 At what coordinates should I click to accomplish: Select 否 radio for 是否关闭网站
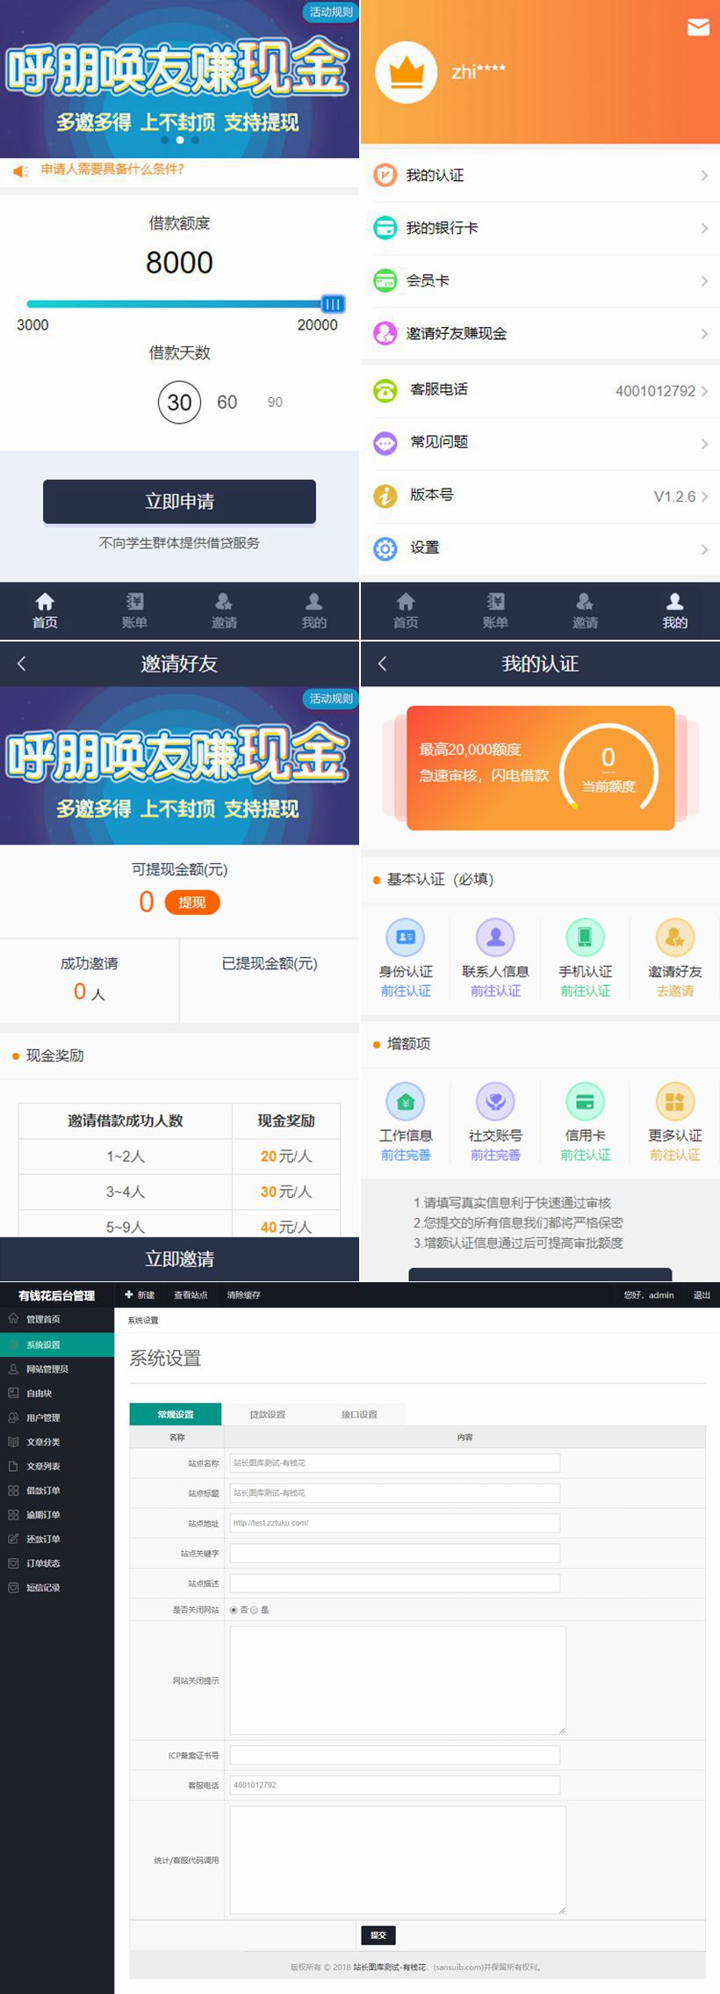[x=234, y=1610]
